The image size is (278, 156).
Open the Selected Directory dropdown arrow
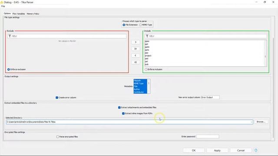point(251,122)
